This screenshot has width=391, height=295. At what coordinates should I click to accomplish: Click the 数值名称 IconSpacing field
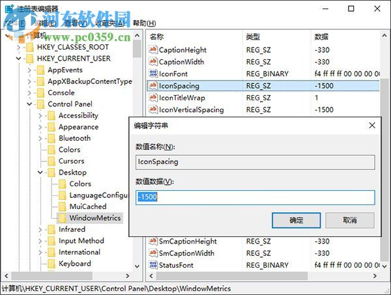tap(255, 162)
